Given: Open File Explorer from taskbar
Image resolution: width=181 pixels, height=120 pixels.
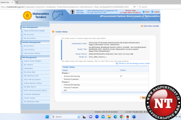Looking at the screenshot, I should [x=109, y=117].
